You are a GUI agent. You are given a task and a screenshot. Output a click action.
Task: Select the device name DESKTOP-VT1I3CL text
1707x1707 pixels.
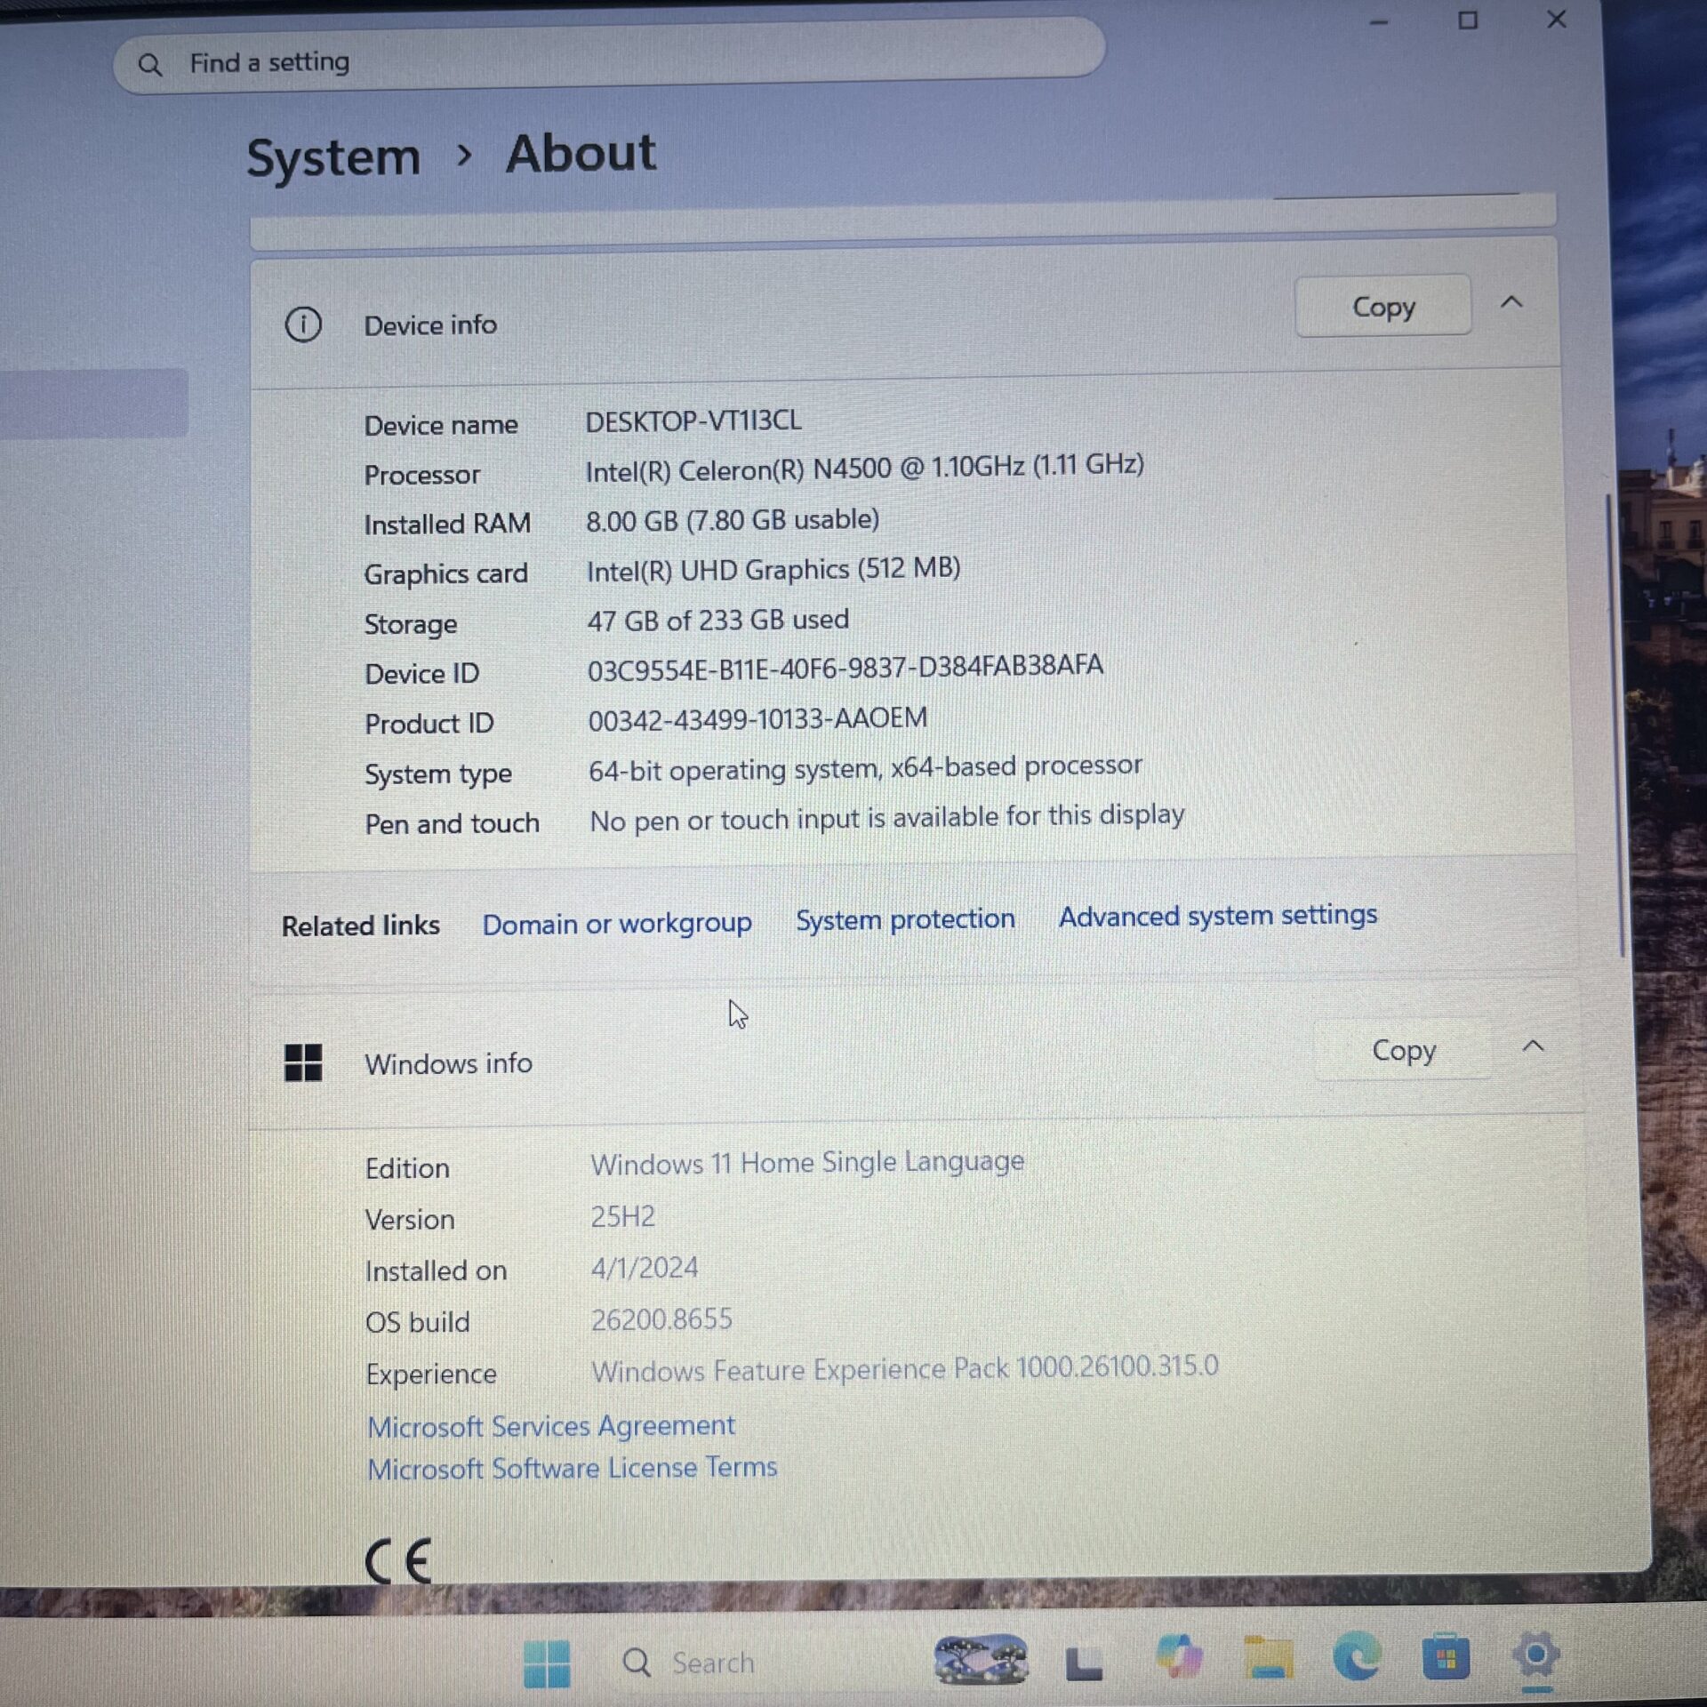click(x=693, y=421)
